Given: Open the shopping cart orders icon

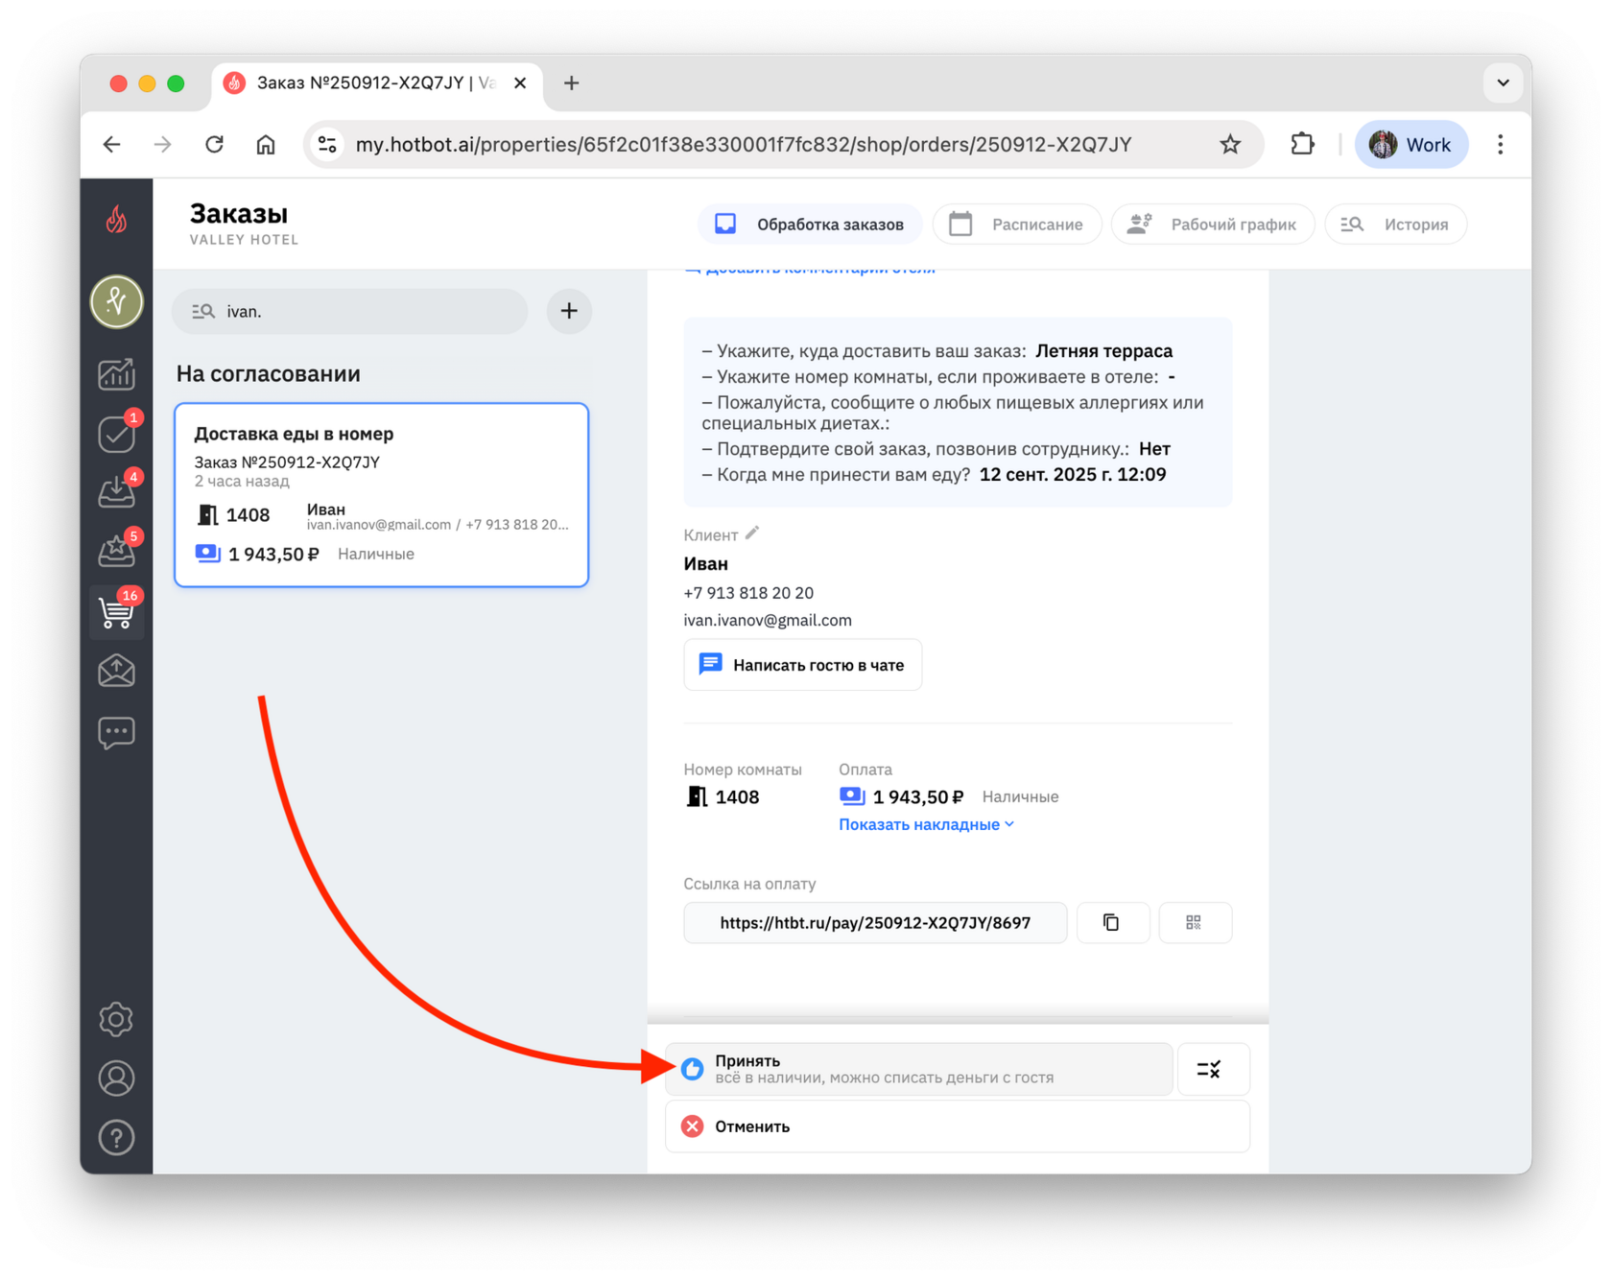Looking at the screenshot, I should pyautogui.click(x=117, y=611).
